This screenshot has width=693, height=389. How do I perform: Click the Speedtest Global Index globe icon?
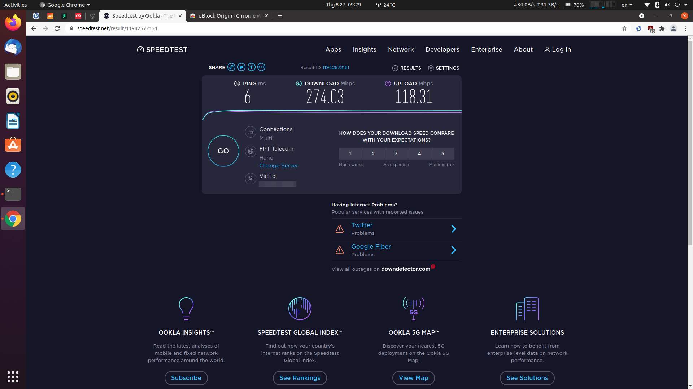[300, 309]
